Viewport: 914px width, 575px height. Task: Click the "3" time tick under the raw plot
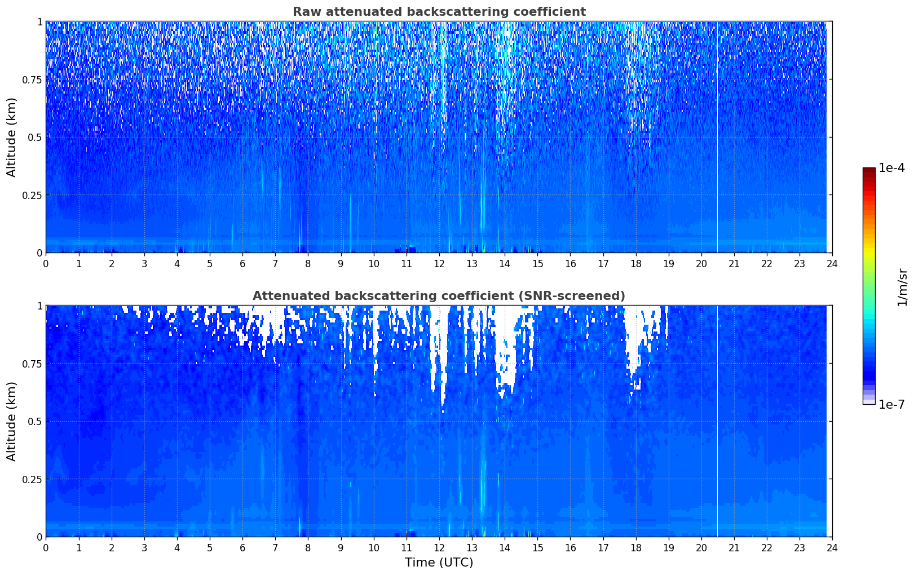144,263
